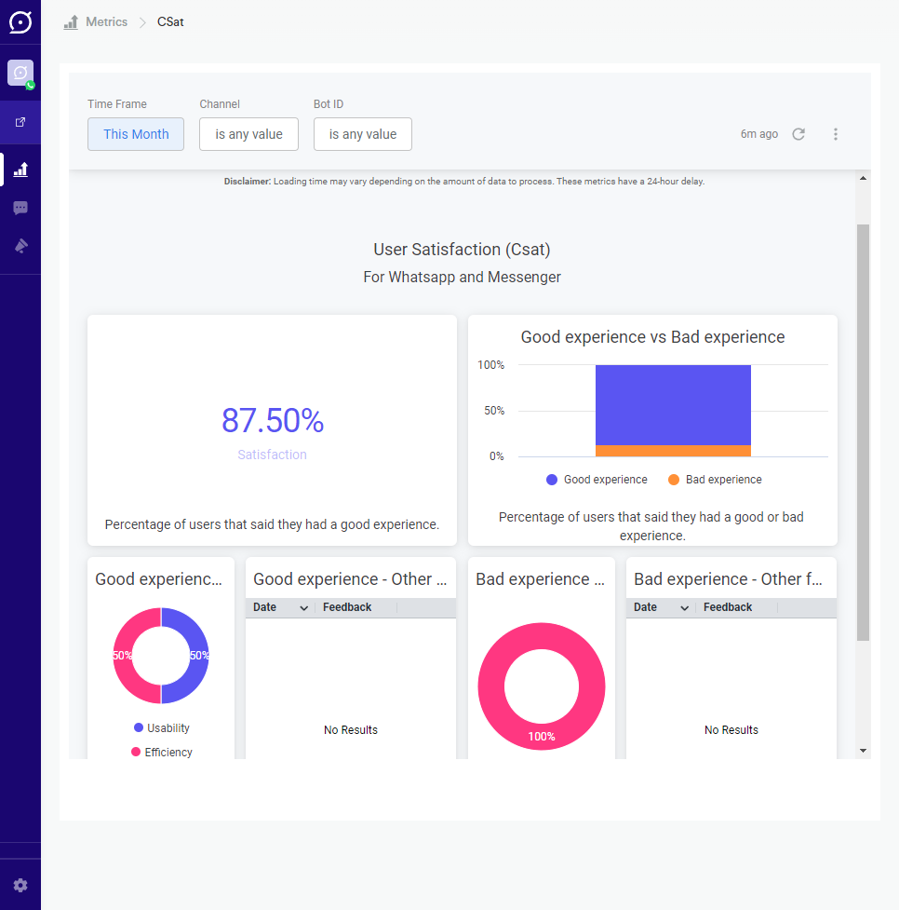
Task: Click the scrollbar down arrow
Action: coord(863,751)
